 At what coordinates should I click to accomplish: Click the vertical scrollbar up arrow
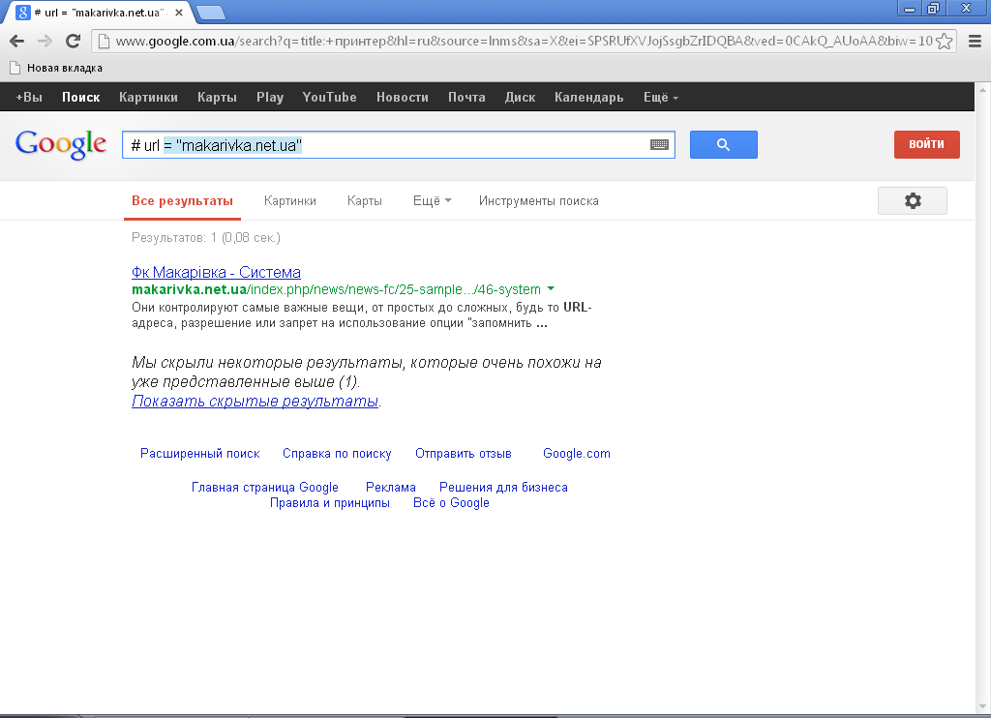click(x=983, y=90)
